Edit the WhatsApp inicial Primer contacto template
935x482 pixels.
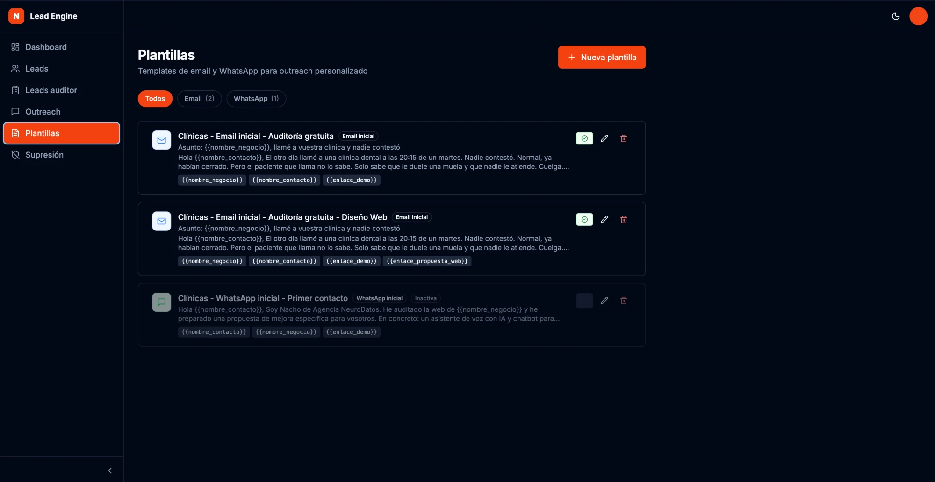[604, 301]
